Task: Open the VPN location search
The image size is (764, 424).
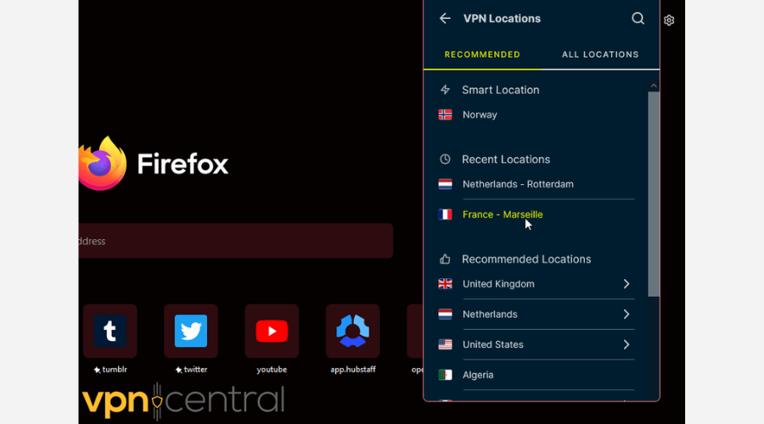Action: click(x=638, y=19)
